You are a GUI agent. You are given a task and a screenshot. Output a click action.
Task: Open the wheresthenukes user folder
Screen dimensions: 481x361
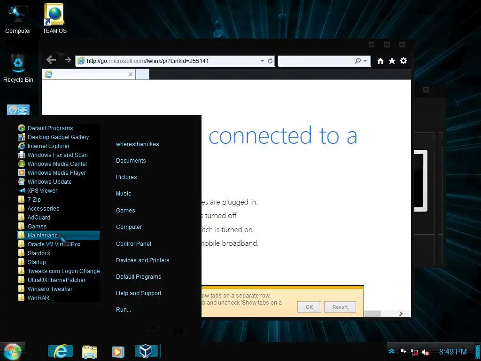coord(138,144)
